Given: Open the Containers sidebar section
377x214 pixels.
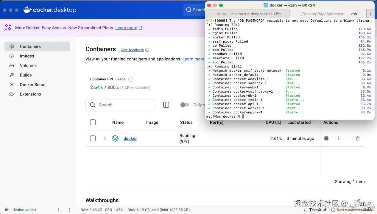Looking at the screenshot, I should [x=30, y=46].
